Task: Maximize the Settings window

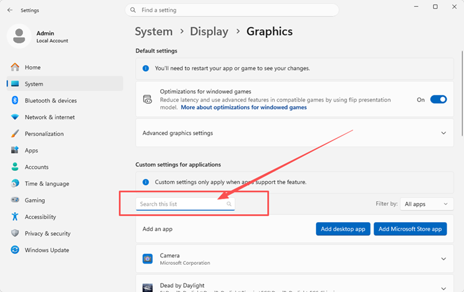Action: click(435, 7)
